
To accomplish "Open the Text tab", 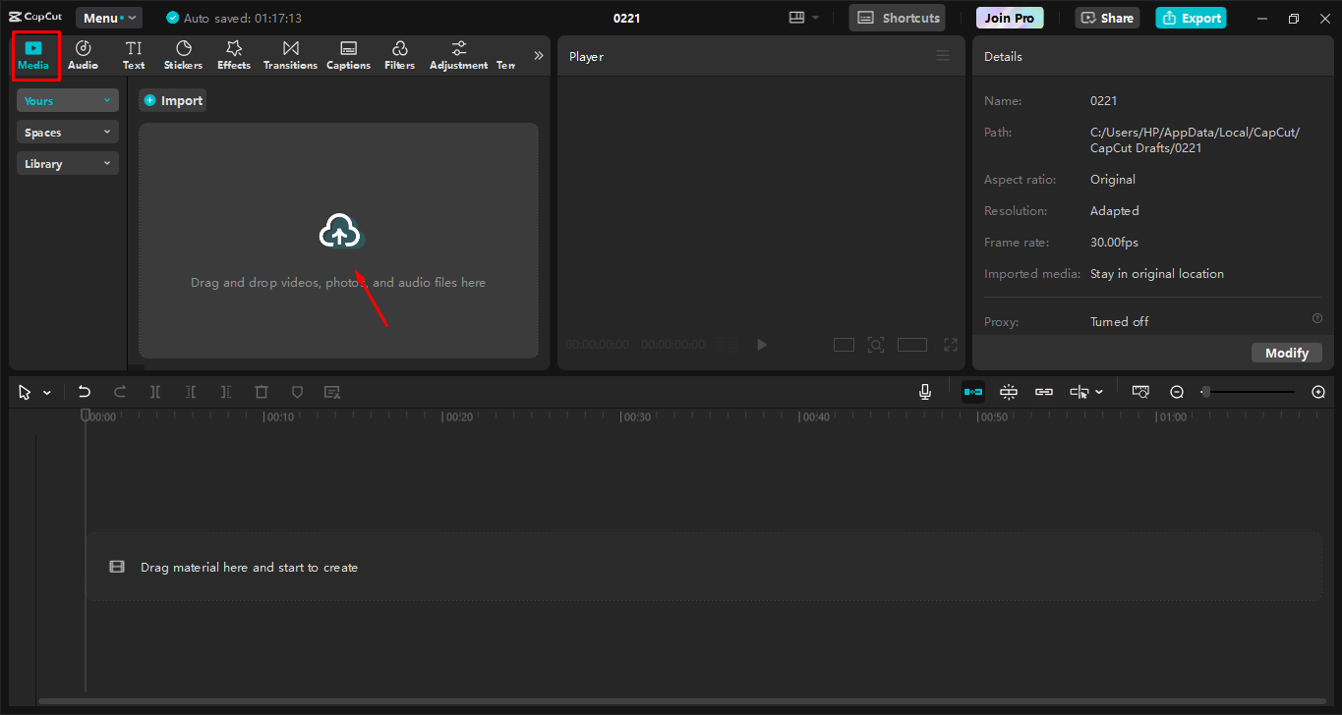I will (134, 56).
